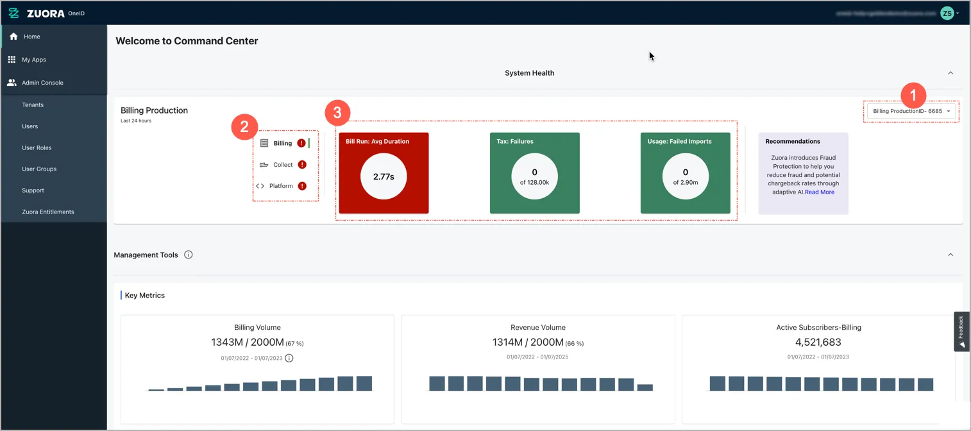Viewport: 971px width, 431px height.
Task: Follow the Read More link
Action: pyautogui.click(x=820, y=192)
